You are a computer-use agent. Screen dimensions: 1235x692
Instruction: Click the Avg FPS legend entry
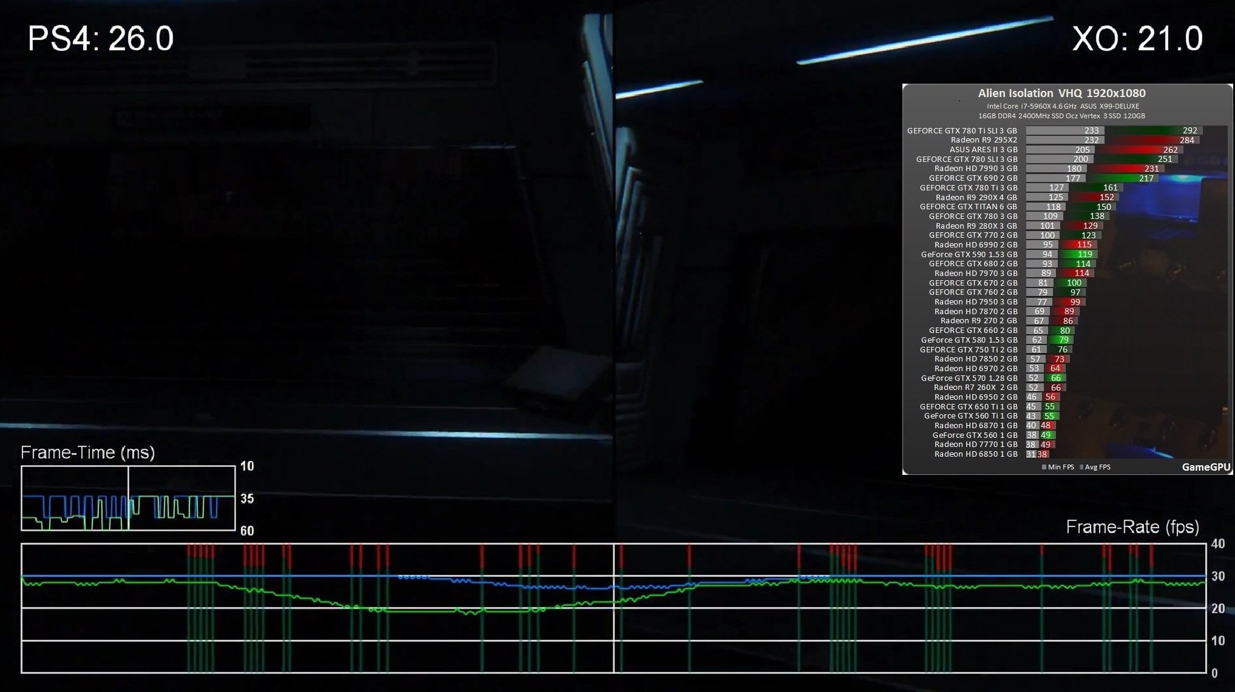1095,467
